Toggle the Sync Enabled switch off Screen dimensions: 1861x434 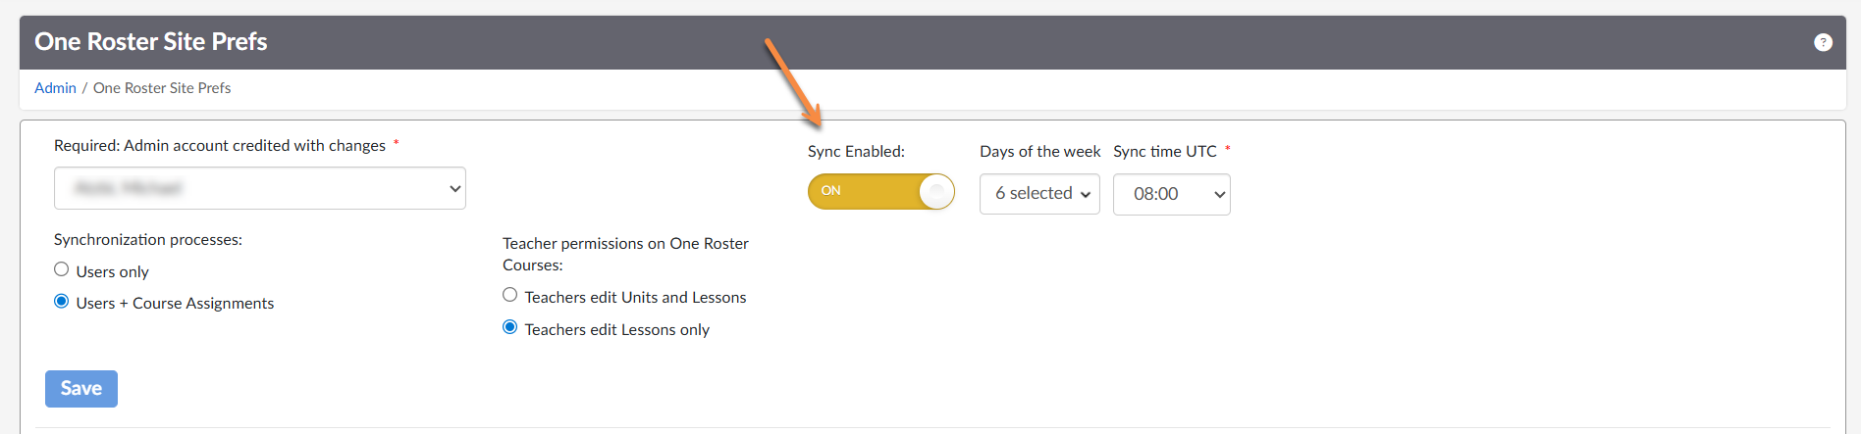[x=880, y=191]
